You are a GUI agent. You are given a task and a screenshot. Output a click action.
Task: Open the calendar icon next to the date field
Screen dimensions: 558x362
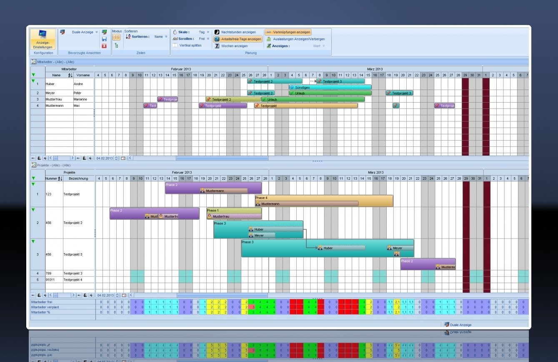click(x=124, y=158)
